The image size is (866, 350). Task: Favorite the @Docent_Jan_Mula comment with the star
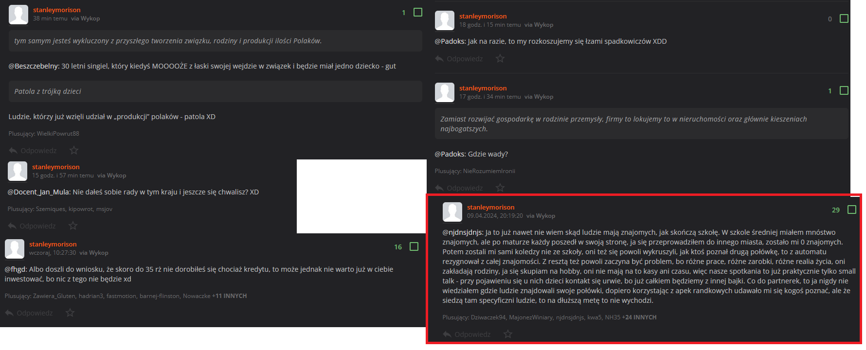[x=73, y=226]
